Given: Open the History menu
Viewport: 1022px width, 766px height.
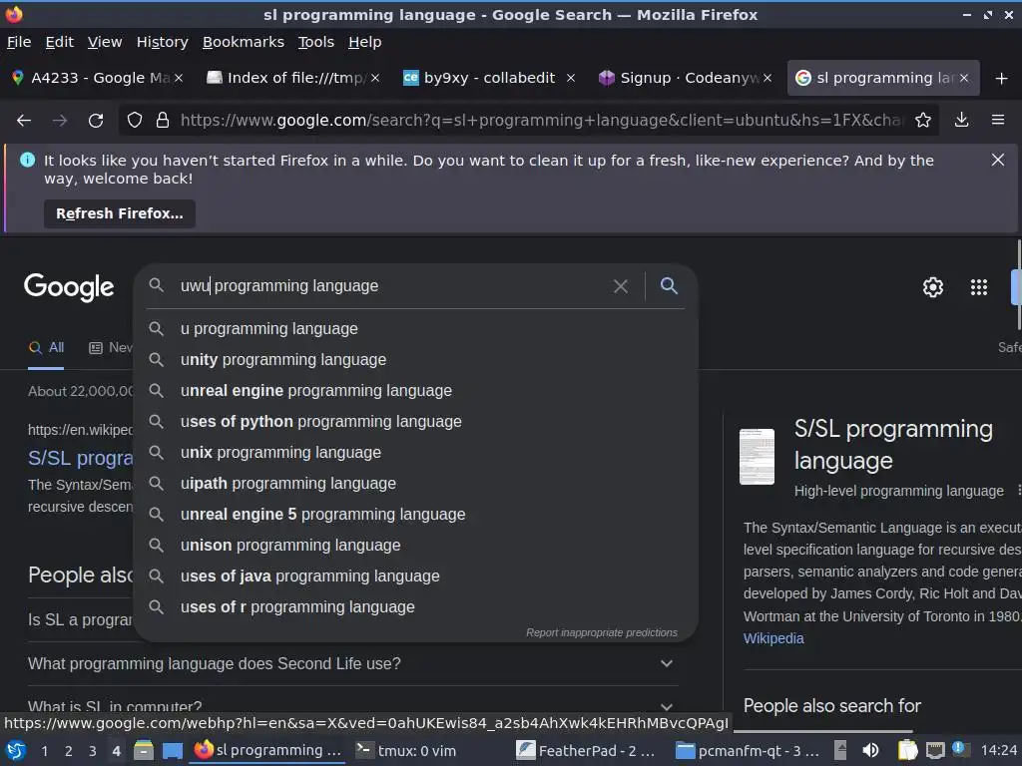Looking at the screenshot, I should click(163, 42).
